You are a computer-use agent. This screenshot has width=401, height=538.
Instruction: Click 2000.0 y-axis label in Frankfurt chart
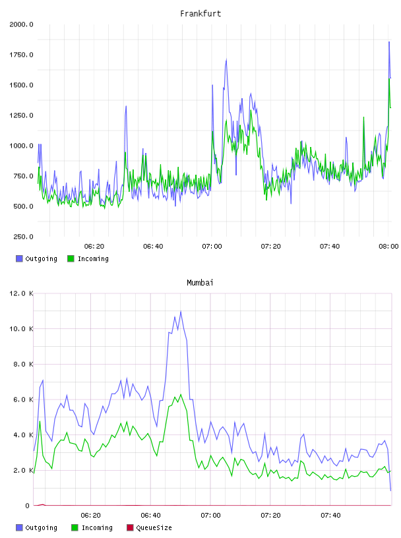coord(21,24)
